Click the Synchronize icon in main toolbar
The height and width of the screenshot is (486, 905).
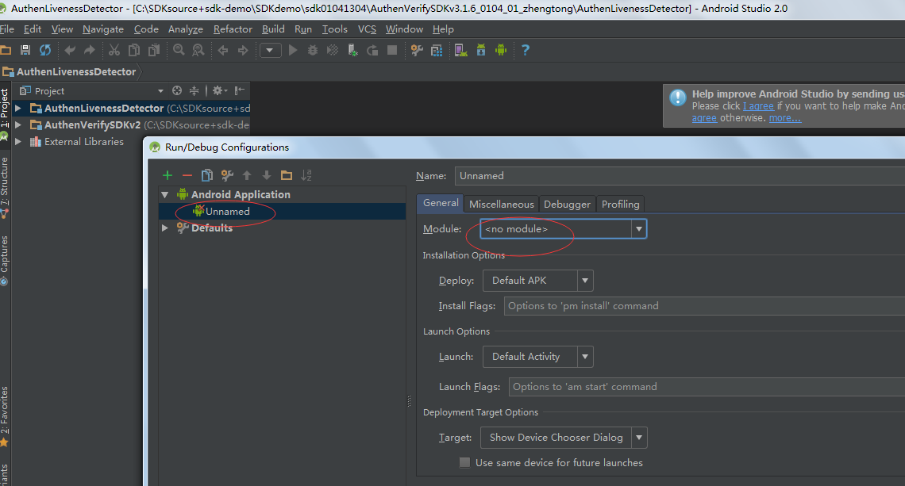(x=45, y=50)
